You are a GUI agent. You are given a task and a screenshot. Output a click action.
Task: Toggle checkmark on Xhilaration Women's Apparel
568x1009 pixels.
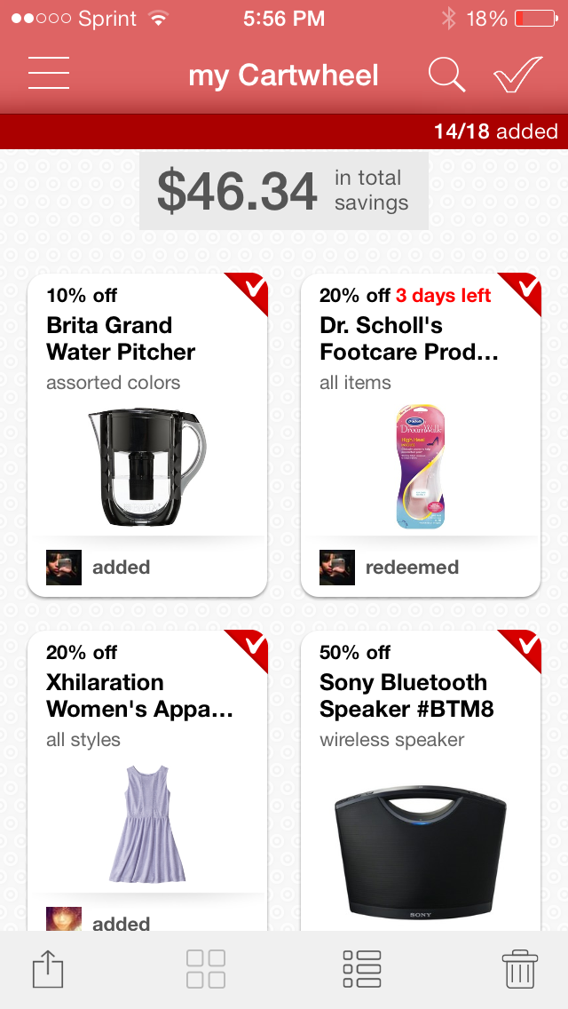[252, 647]
